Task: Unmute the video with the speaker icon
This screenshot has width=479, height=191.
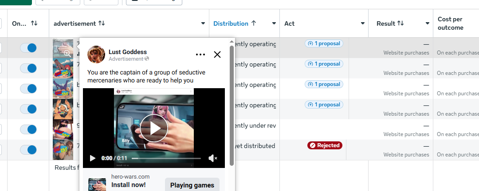Action: (212, 158)
